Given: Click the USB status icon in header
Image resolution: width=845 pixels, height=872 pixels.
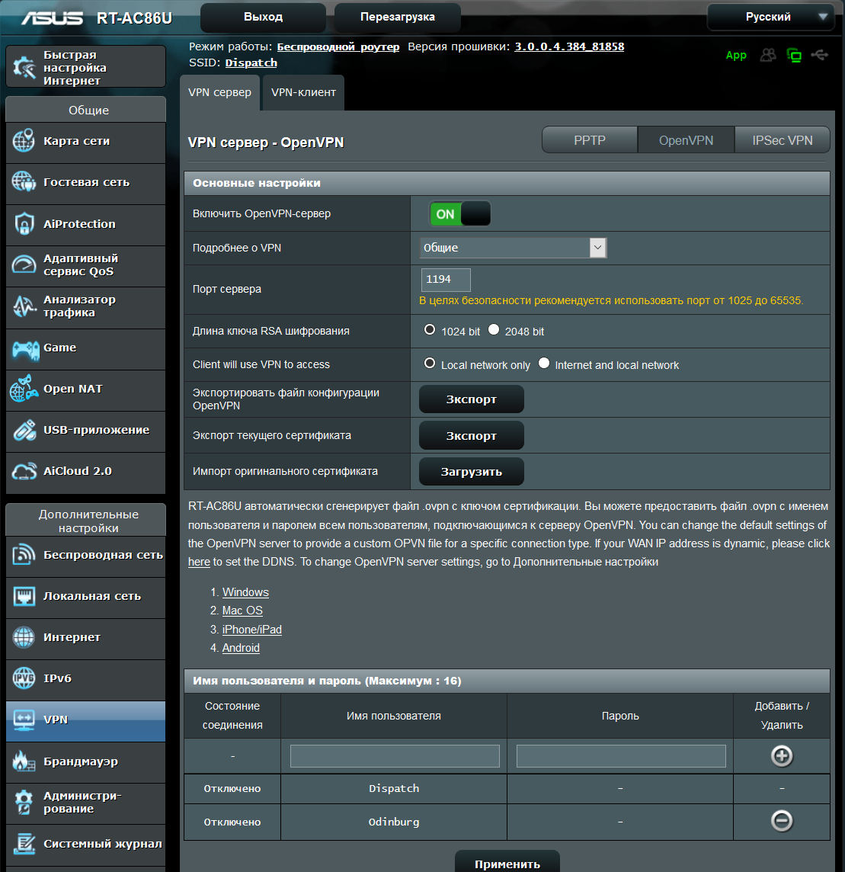Looking at the screenshot, I should pos(819,55).
